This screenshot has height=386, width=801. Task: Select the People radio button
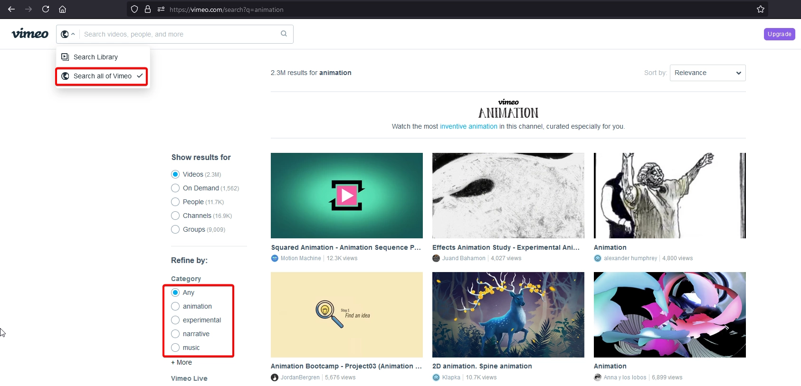pyautogui.click(x=175, y=202)
